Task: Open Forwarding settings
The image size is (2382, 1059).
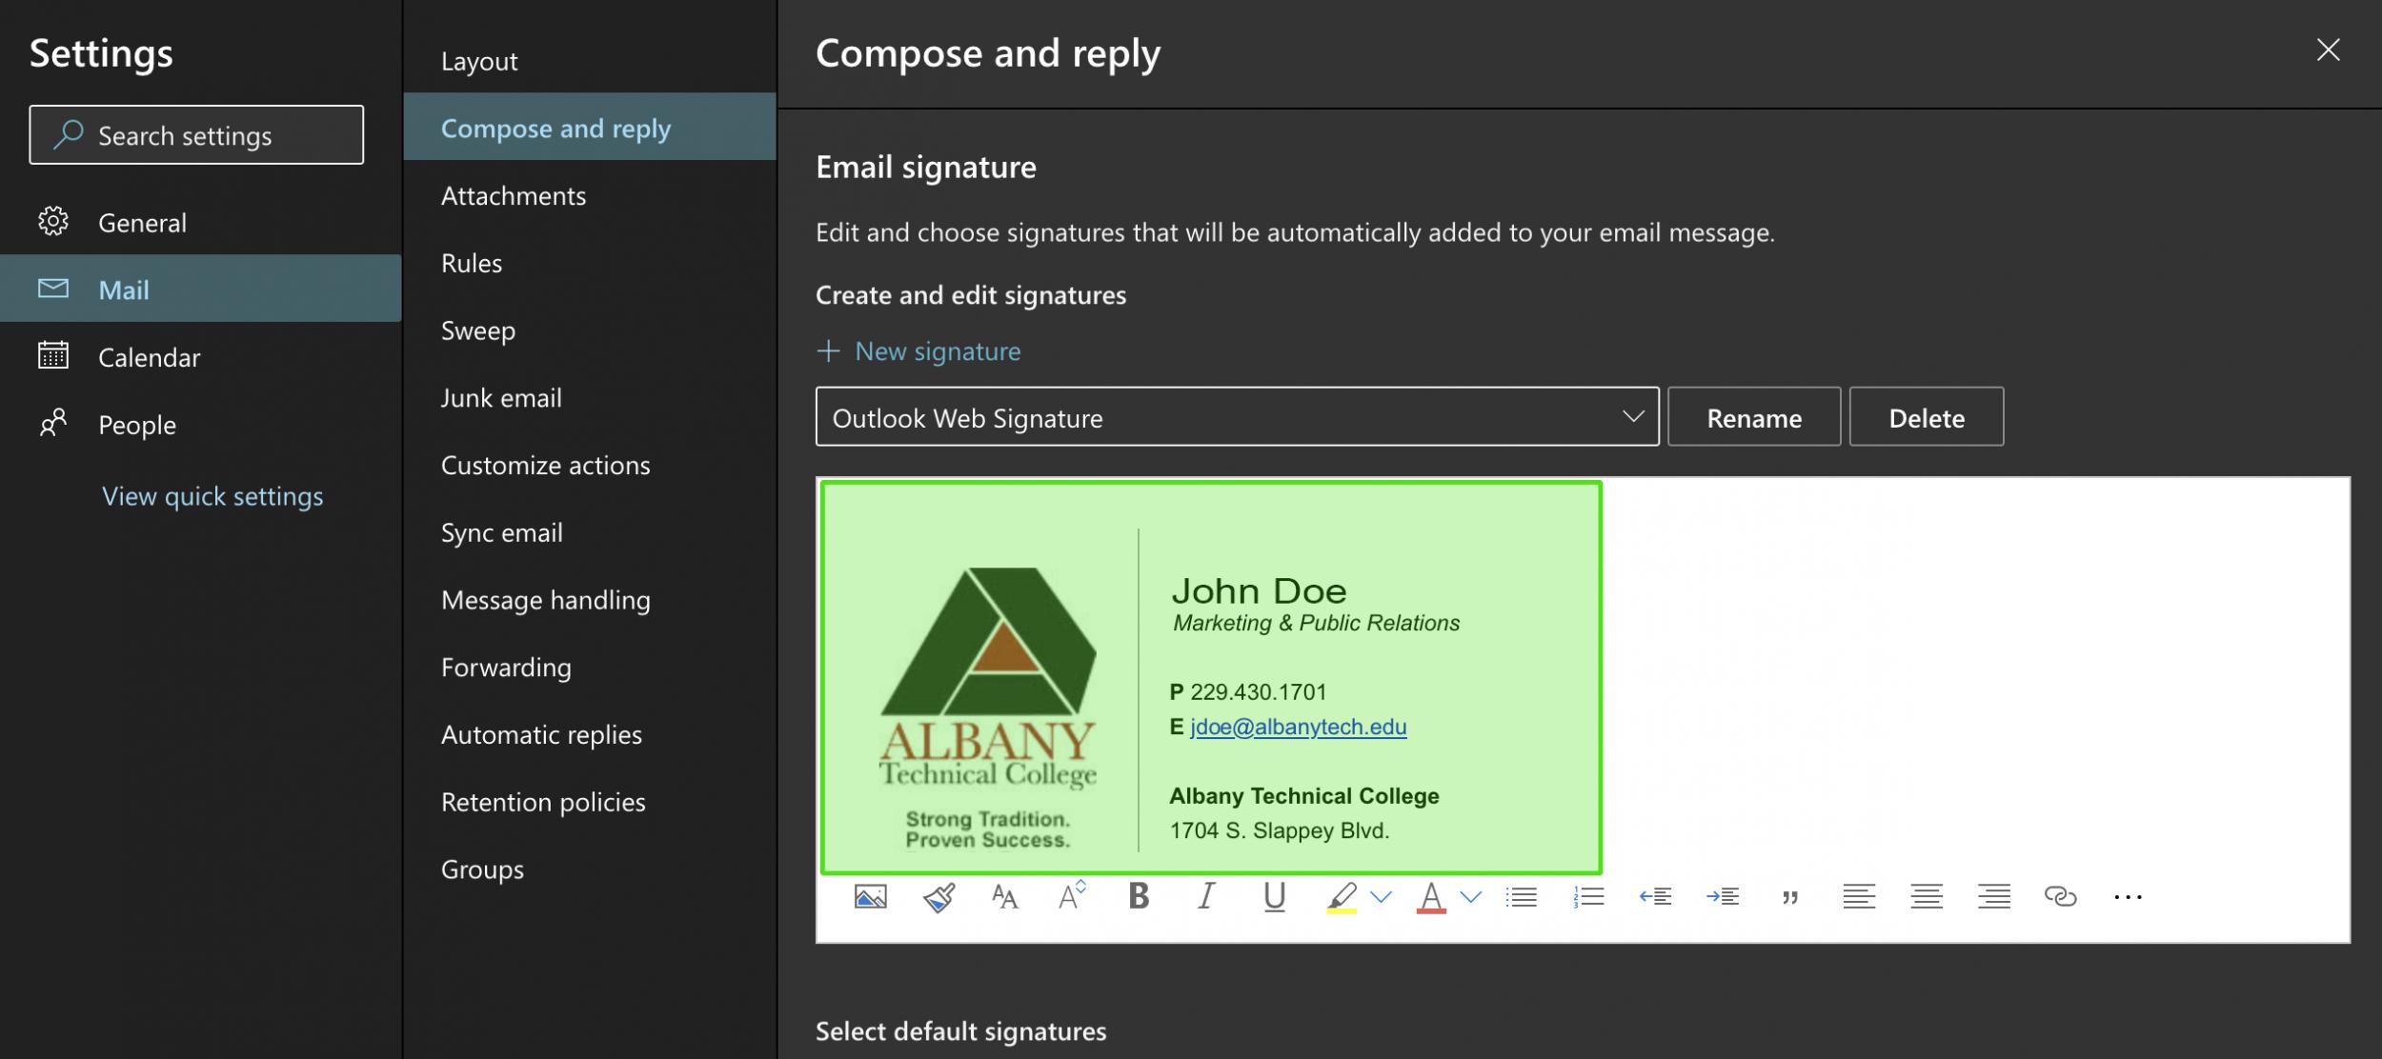Action: click(x=590, y=667)
